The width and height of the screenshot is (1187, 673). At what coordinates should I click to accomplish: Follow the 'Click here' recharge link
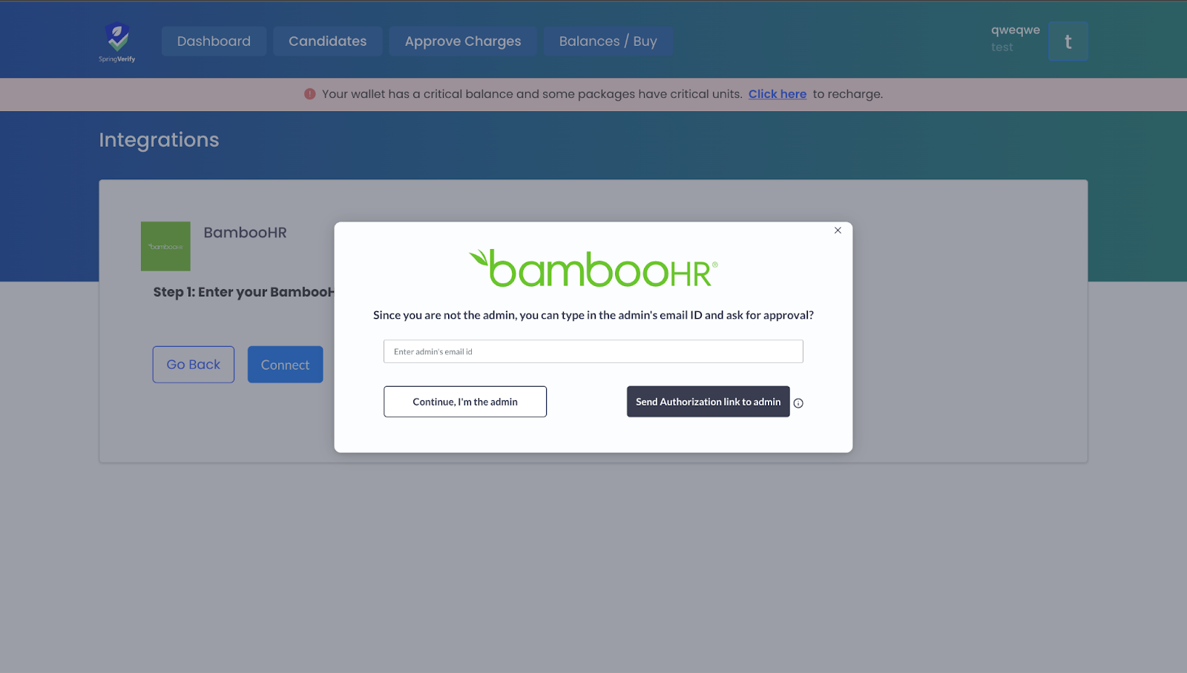[777, 94]
